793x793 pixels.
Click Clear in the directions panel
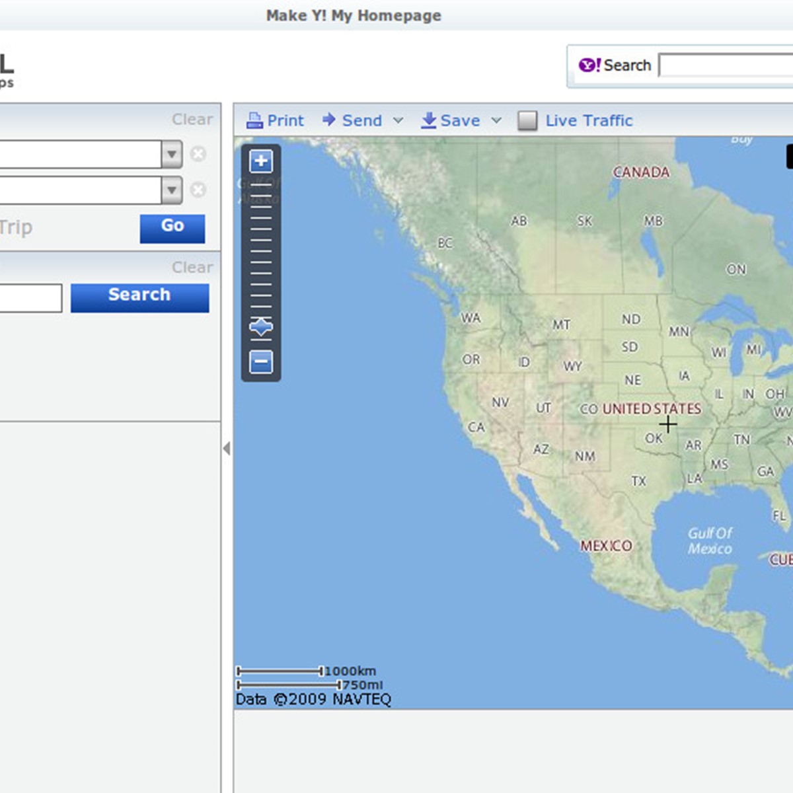tap(192, 120)
